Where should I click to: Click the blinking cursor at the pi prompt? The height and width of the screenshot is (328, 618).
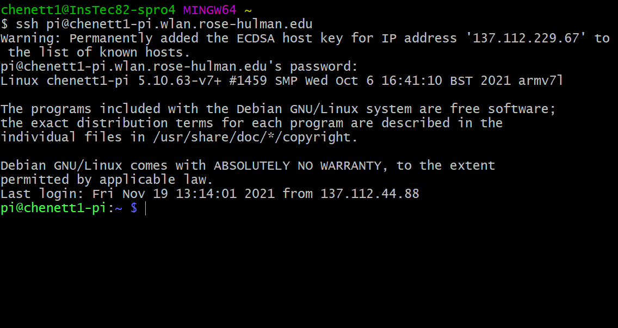click(146, 209)
